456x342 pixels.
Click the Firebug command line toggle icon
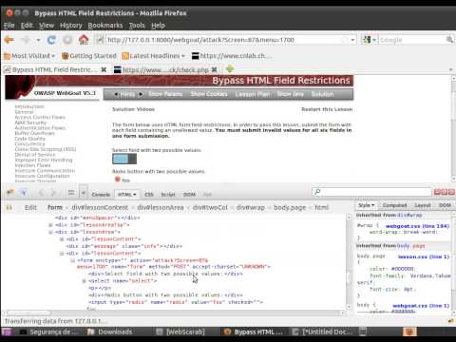[71, 193]
